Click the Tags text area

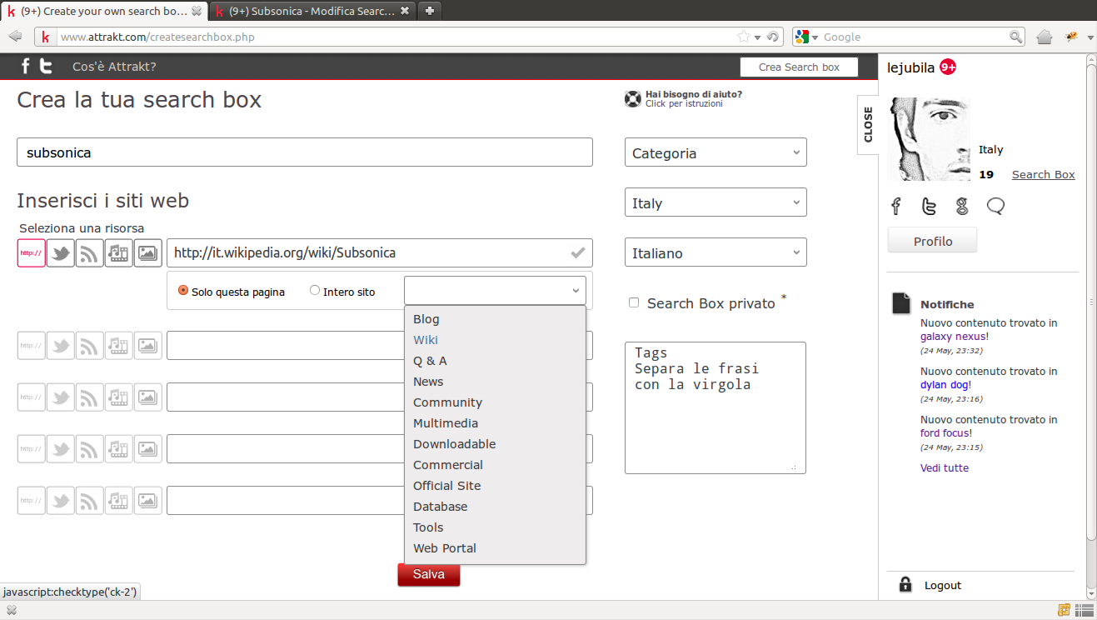coord(716,407)
